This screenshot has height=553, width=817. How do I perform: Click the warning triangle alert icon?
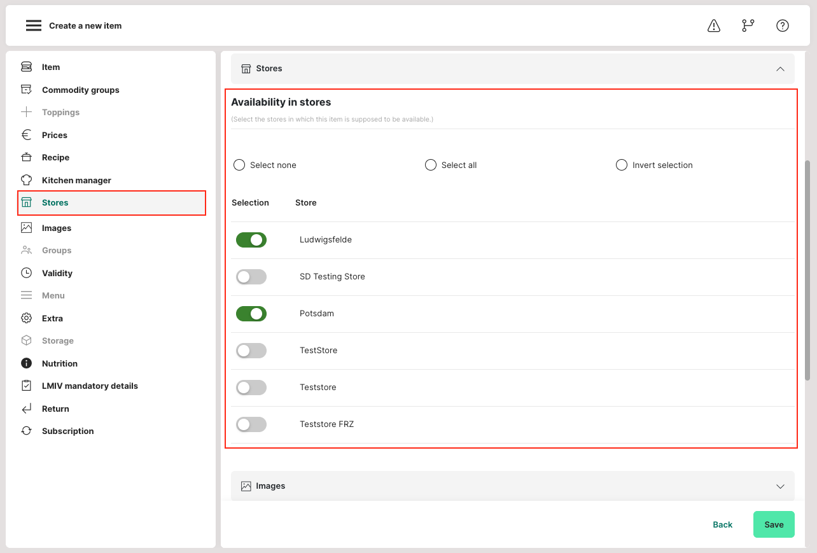[714, 25]
